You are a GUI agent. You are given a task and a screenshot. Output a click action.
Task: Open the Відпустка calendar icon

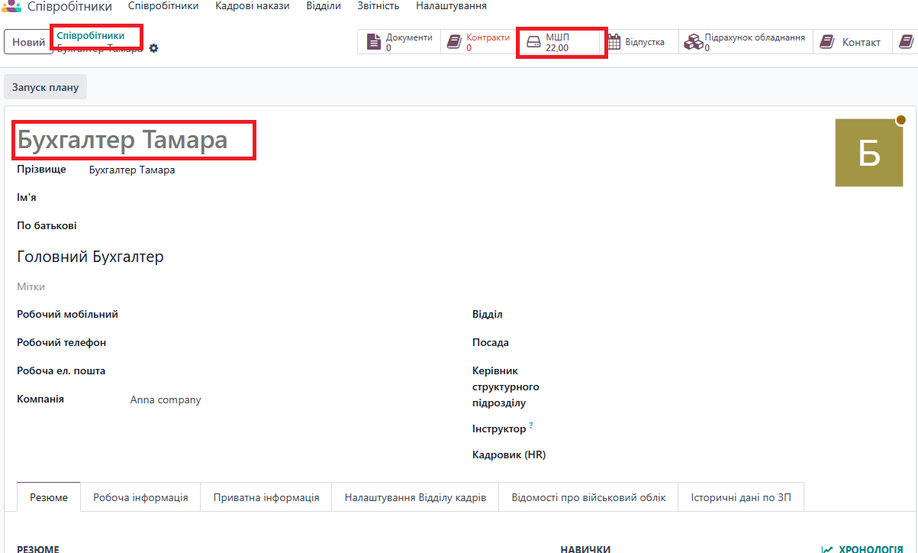click(x=614, y=42)
